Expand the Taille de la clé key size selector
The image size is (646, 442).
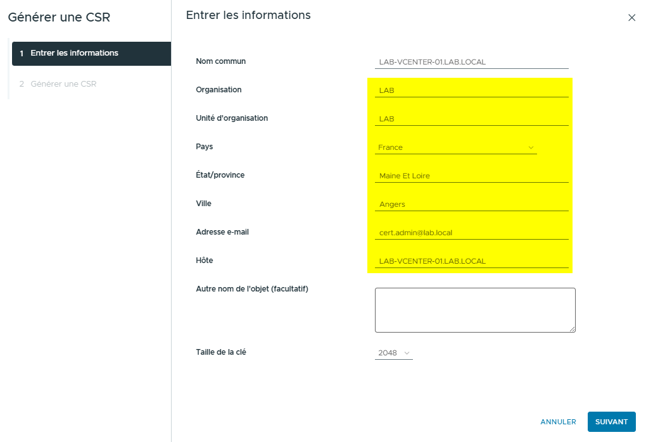click(393, 352)
